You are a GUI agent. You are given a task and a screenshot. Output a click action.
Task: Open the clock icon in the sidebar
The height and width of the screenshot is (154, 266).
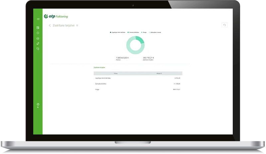point(38,33)
